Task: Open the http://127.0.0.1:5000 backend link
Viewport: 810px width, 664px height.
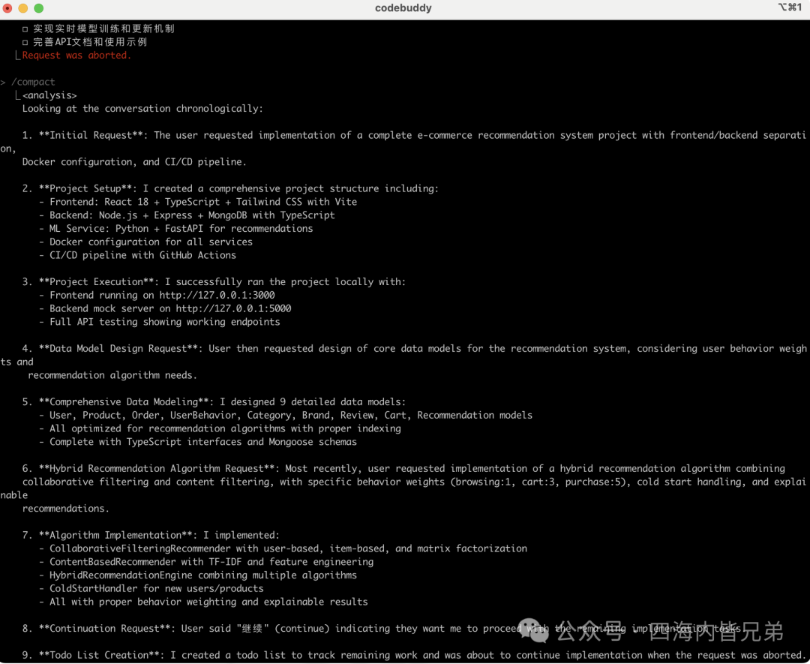Action: (233, 308)
